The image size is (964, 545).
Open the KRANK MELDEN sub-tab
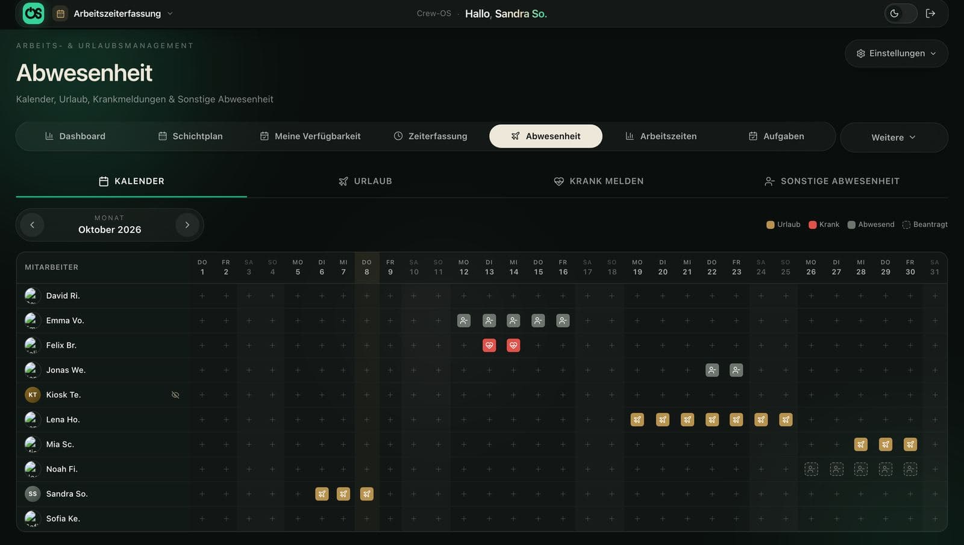pos(598,181)
